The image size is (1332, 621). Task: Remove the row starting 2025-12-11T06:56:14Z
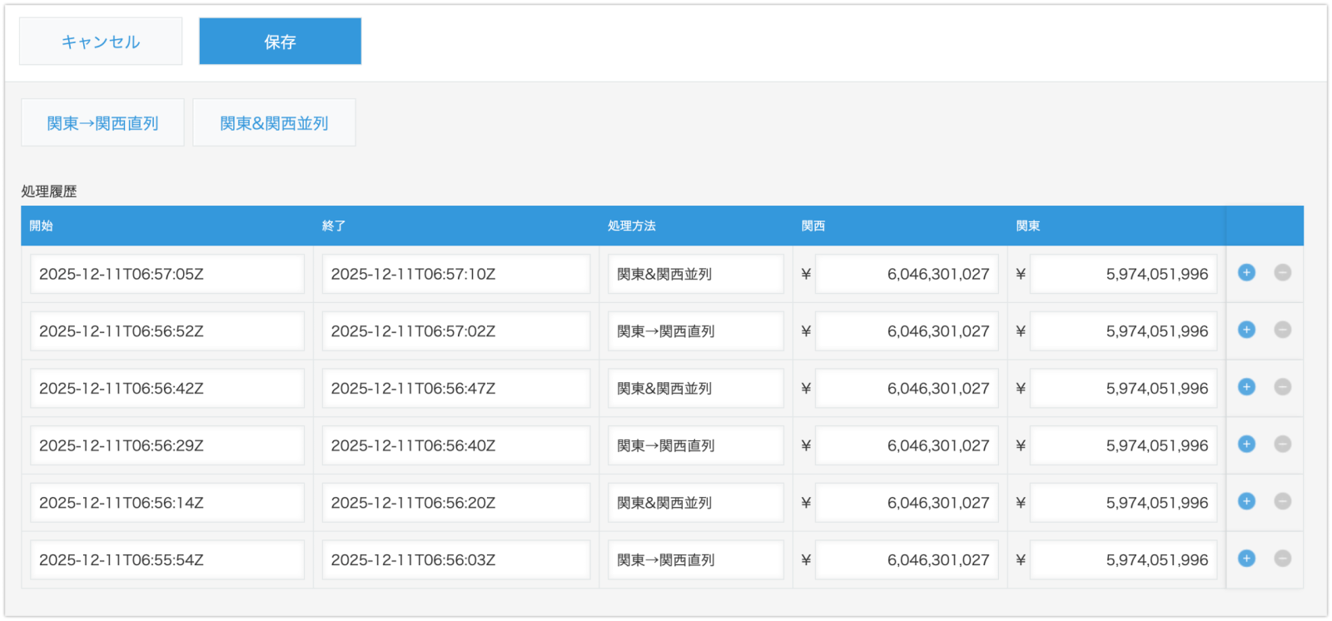point(1282,501)
